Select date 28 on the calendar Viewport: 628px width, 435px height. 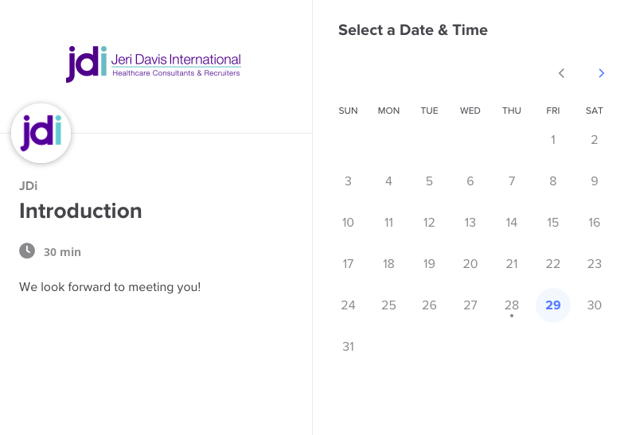pos(512,305)
